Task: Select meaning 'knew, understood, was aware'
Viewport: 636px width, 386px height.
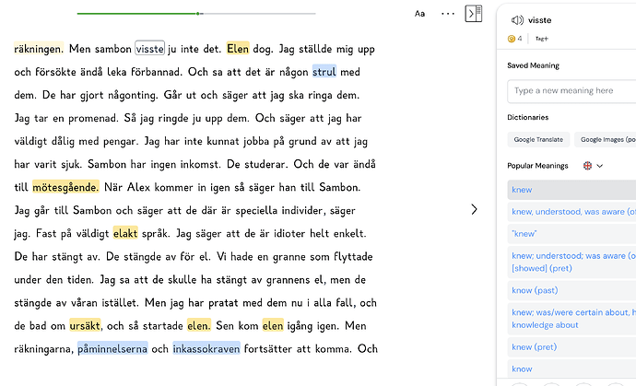Action: tap(571, 212)
